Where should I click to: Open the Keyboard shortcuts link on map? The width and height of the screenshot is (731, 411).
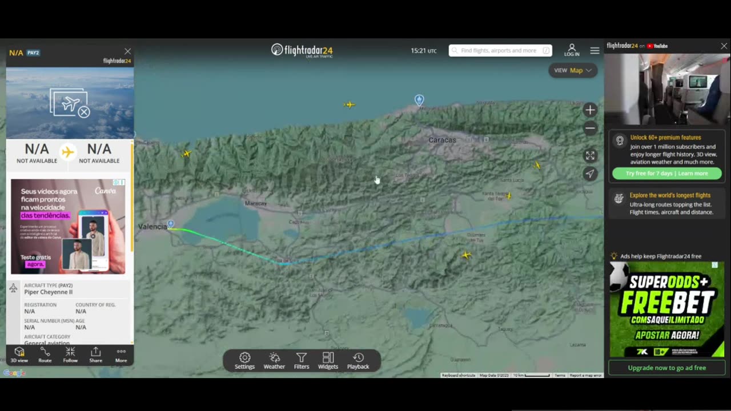(459, 375)
